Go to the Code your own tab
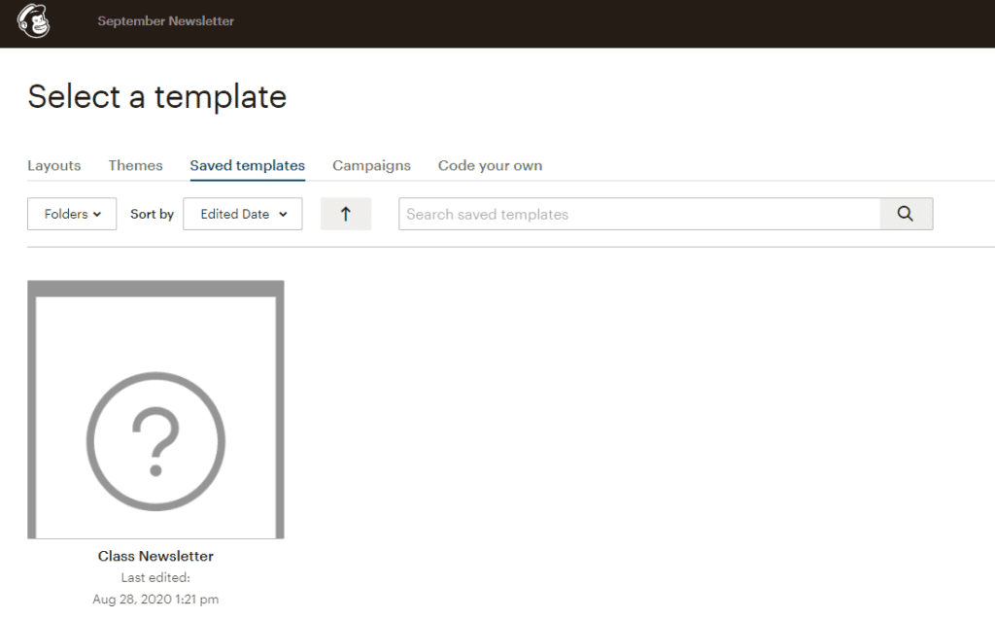The image size is (995, 619). click(x=490, y=166)
